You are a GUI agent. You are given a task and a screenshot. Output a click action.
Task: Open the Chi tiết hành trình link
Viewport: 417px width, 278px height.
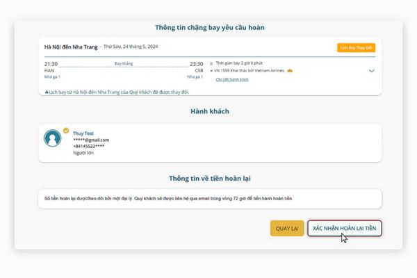(x=232, y=79)
